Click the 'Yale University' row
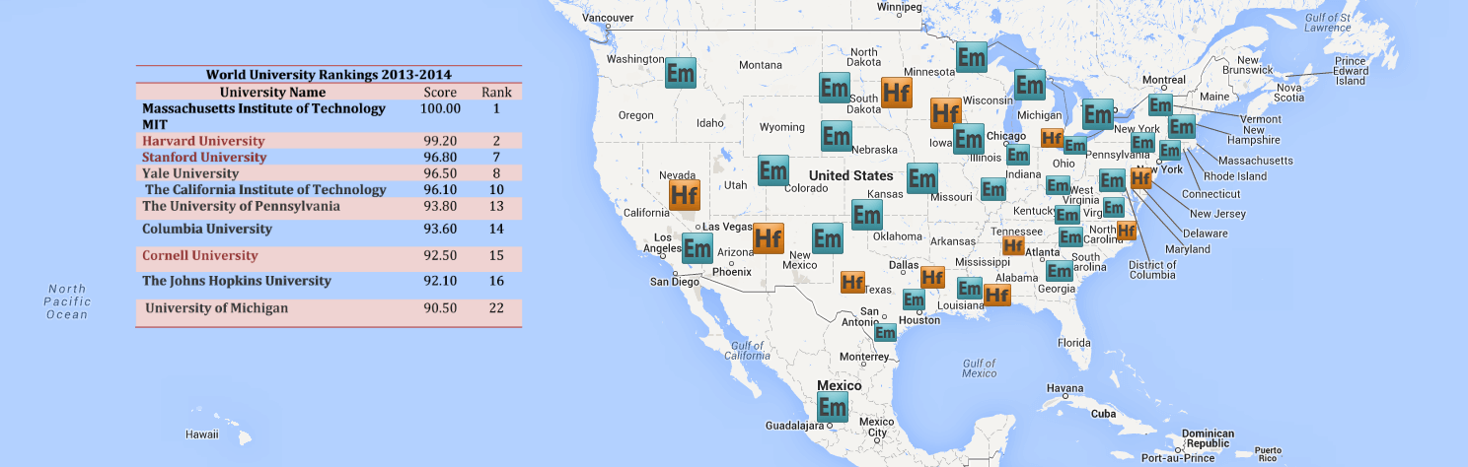The image size is (1468, 467). tap(329, 172)
